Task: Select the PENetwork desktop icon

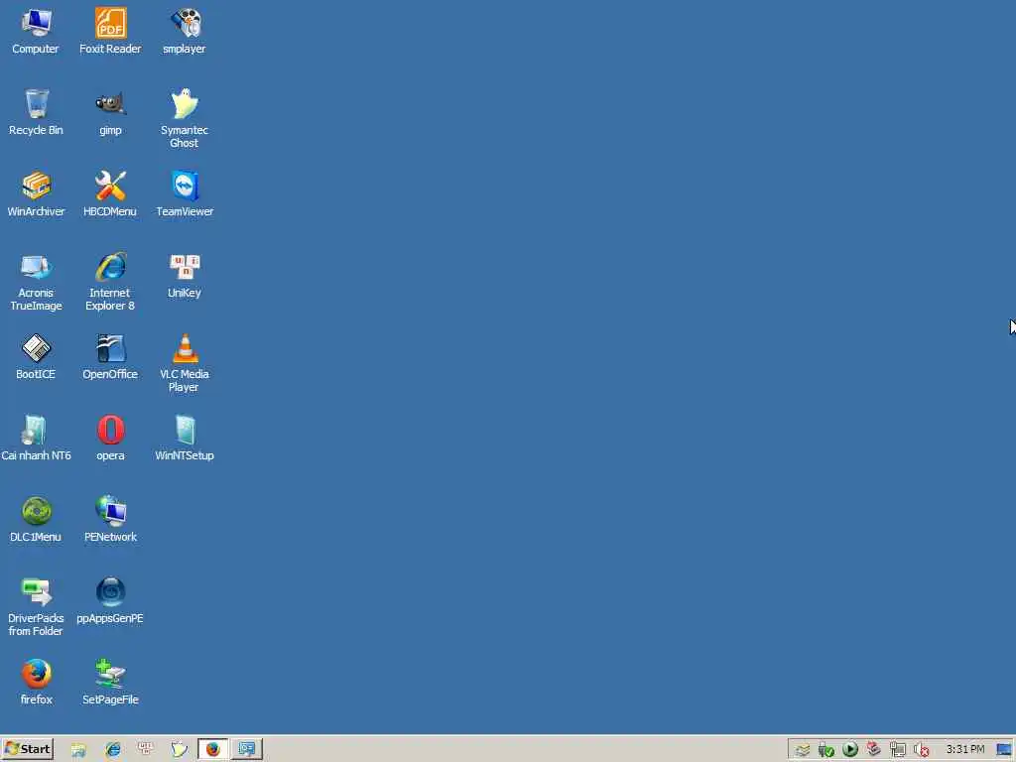Action: click(x=110, y=520)
